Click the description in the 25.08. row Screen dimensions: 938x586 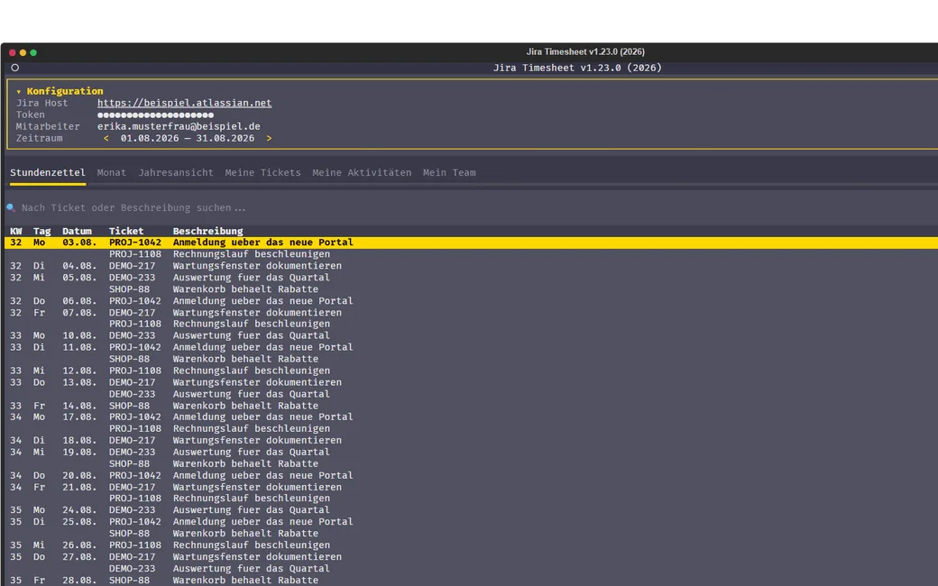point(263,522)
